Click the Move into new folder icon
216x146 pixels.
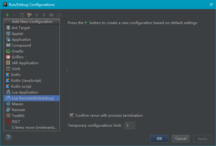point(52,15)
